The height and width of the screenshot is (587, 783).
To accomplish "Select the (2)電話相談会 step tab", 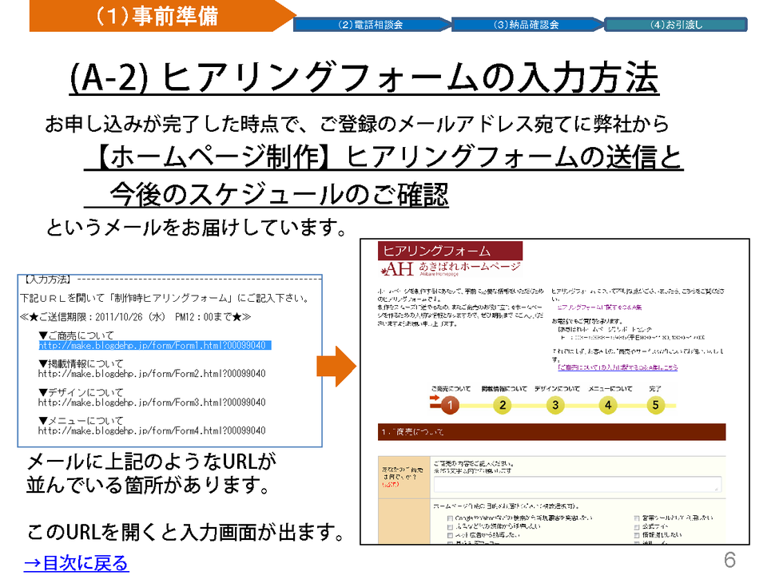I will [x=370, y=25].
